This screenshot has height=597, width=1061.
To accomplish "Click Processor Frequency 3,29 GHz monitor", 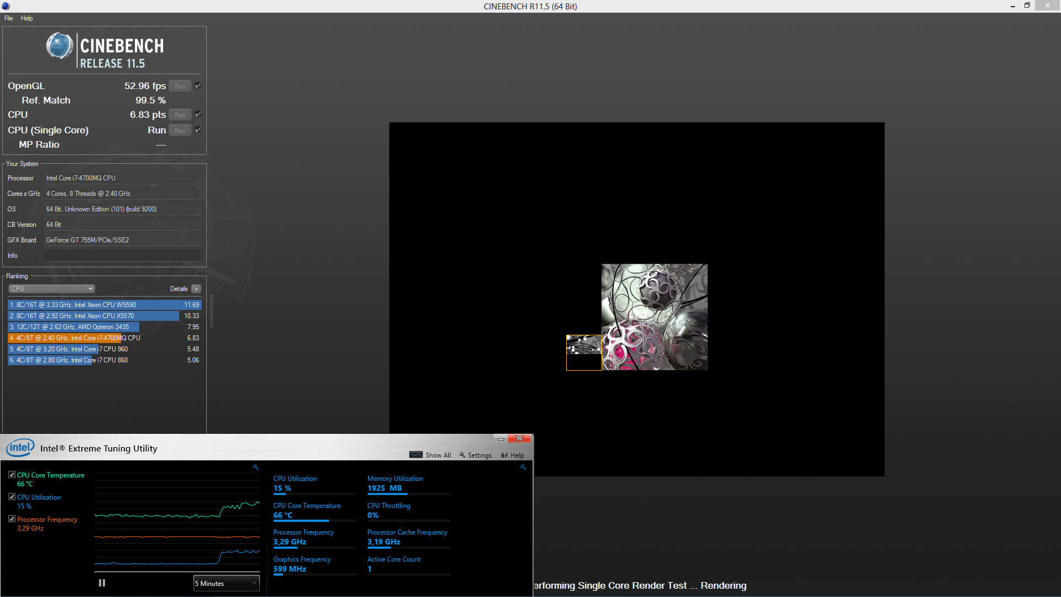I will 314,538.
